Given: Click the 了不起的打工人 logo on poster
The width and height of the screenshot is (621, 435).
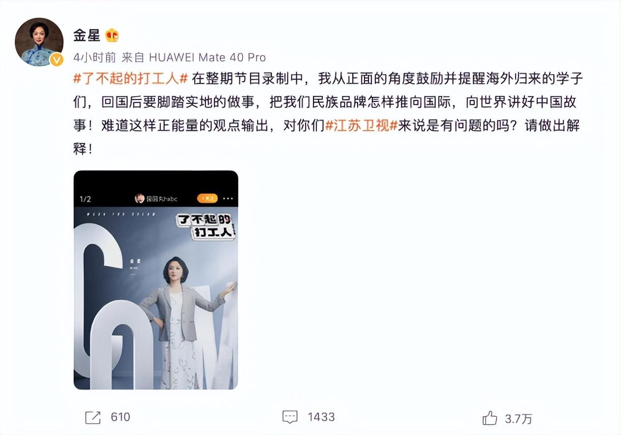Looking at the screenshot, I should (206, 226).
